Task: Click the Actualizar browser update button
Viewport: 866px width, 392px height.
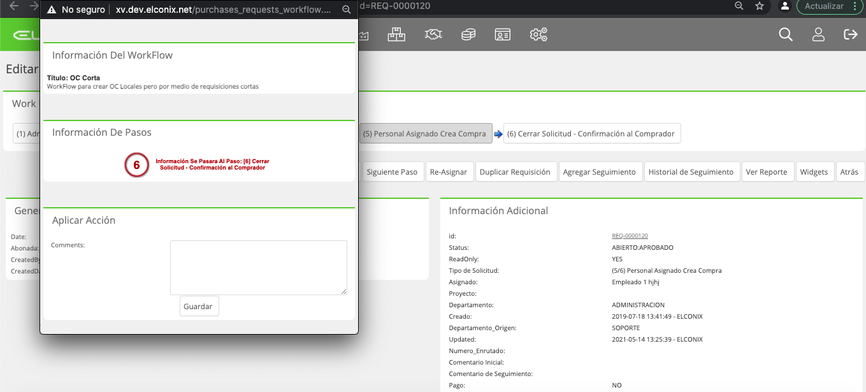Action: pyautogui.click(x=830, y=6)
